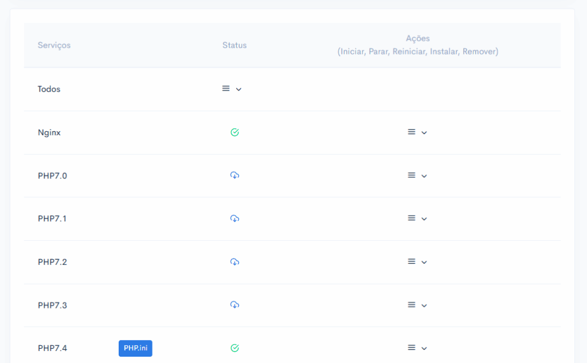Click the Nginx green check status icon

click(234, 132)
